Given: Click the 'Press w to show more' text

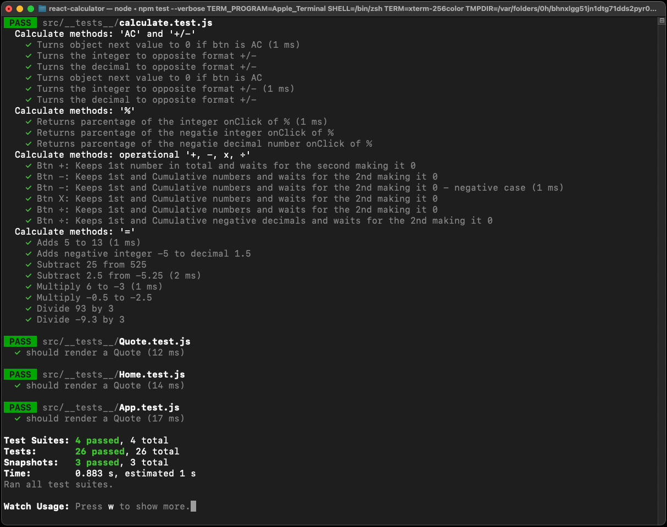Looking at the screenshot, I should click(134, 506).
